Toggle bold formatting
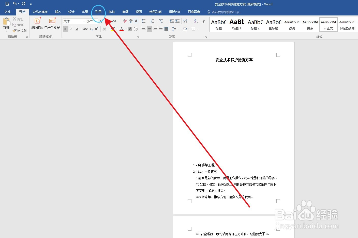The width and height of the screenshot is (358, 238). click(x=66, y=29)
